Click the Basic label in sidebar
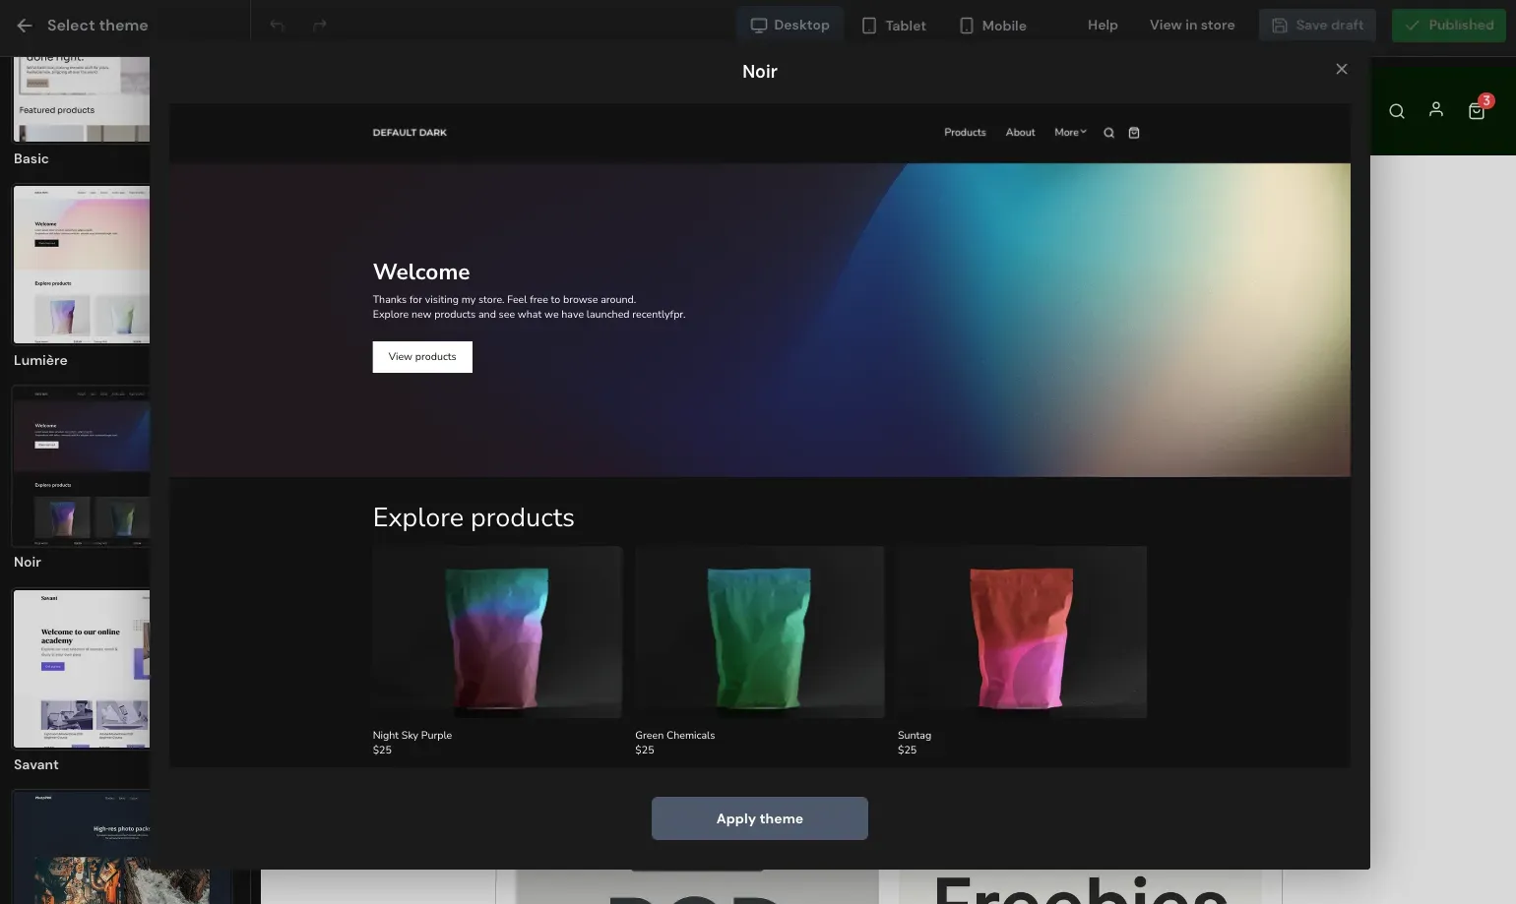 pos(32,158)
